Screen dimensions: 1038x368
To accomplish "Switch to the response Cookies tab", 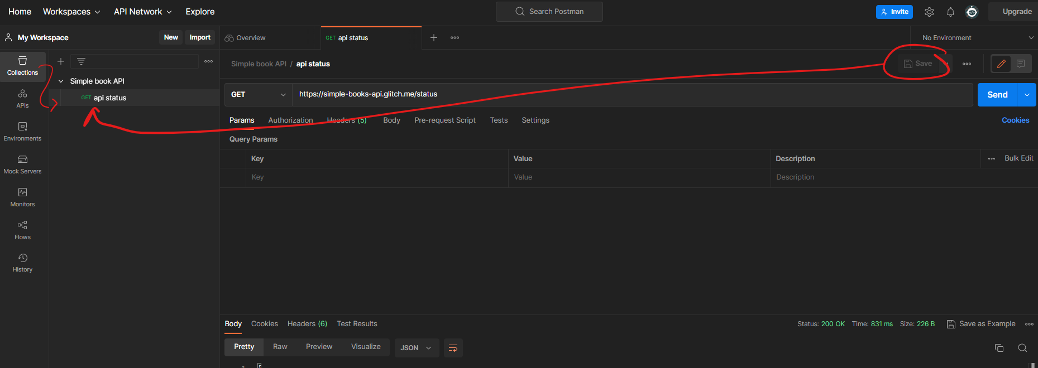I will (265, 324).
